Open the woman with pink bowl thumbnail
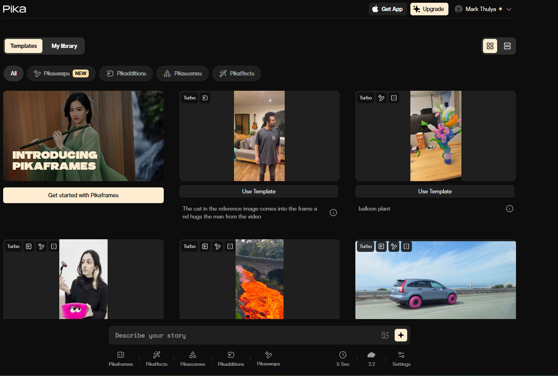Image resolution: width=558 pixels, height=376 pixels. (83, 279)
